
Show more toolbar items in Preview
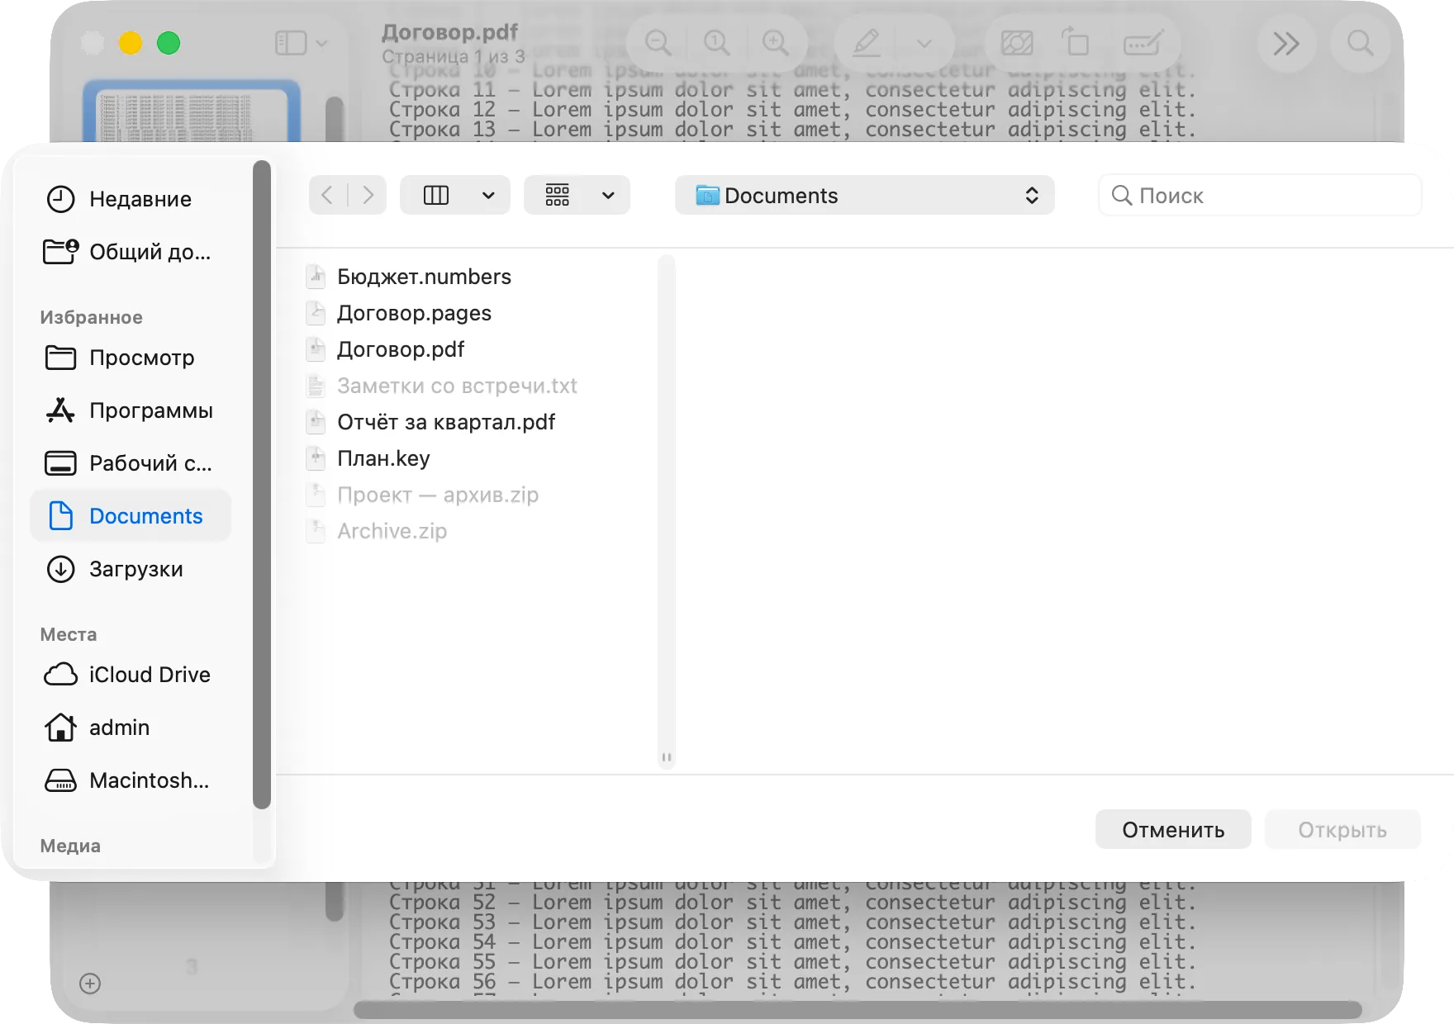click(1286, 43)
